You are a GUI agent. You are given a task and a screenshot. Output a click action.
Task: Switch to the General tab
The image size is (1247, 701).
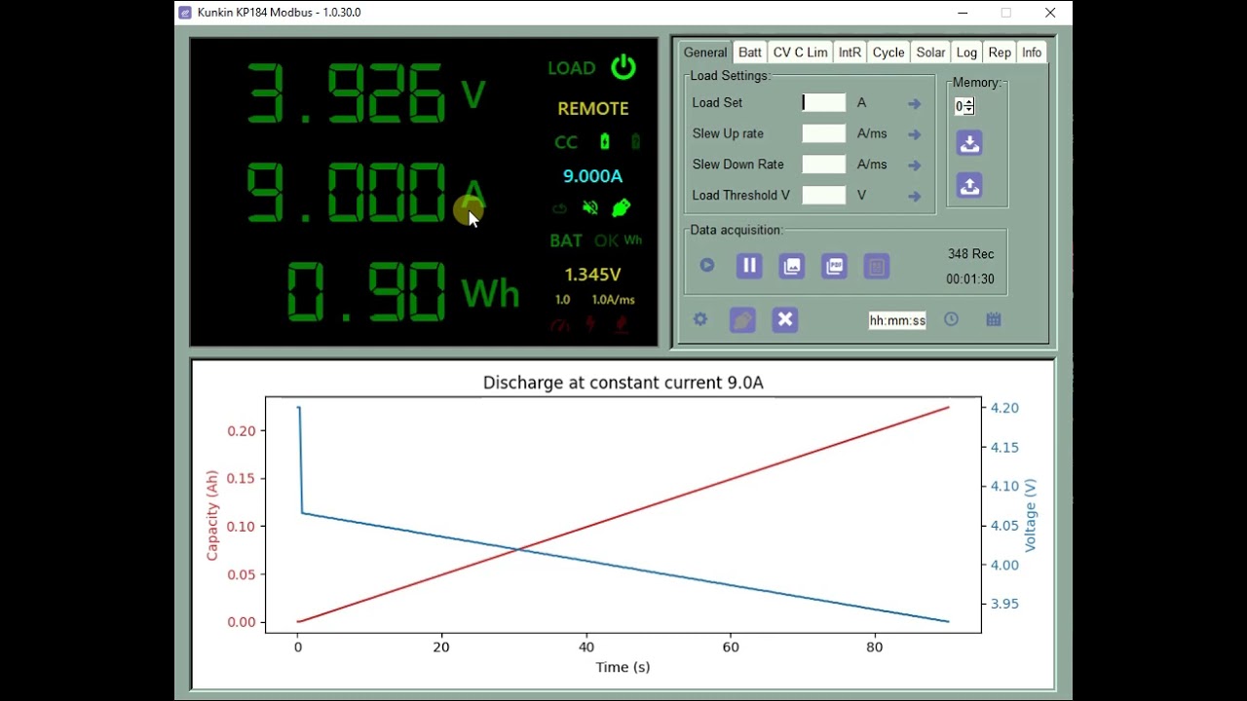tap(705, 53)
